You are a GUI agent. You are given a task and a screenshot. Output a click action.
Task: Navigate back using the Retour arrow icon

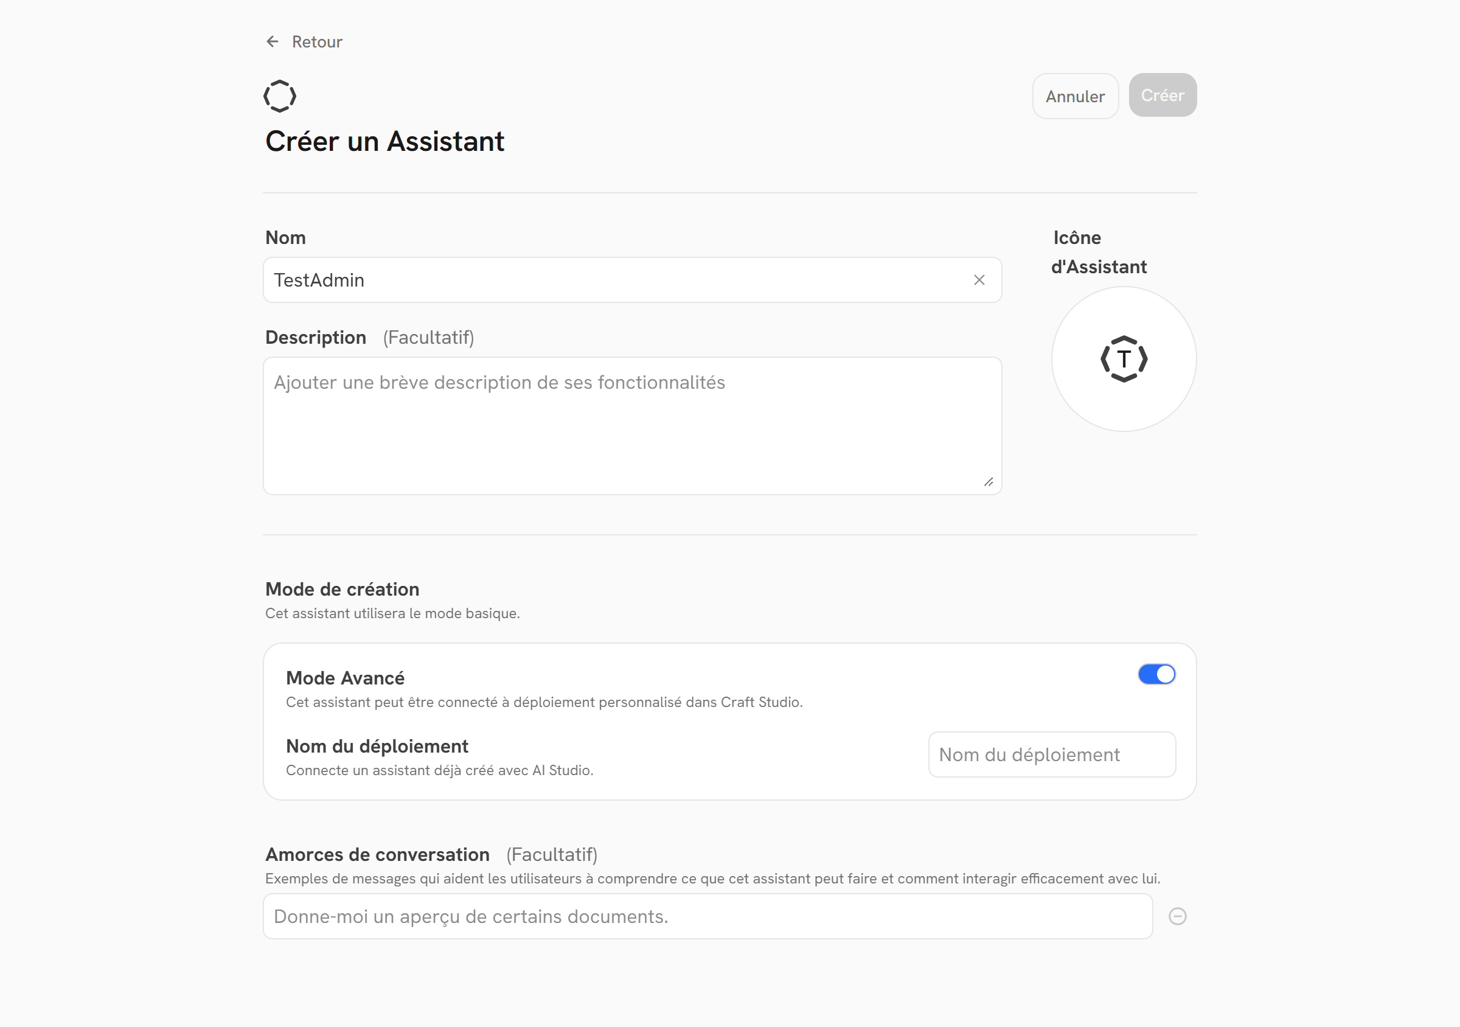[272, 41]
